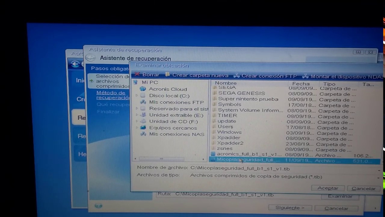The width and height of the screenshot is (385, 217).
Task: Select the zsnes folder row
Action: click(224, 149)
